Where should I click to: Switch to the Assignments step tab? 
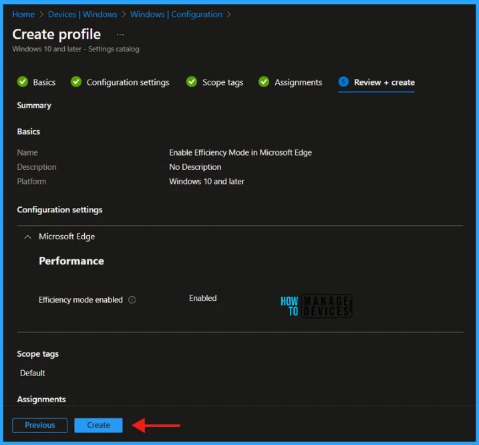(x=298, y=82)
